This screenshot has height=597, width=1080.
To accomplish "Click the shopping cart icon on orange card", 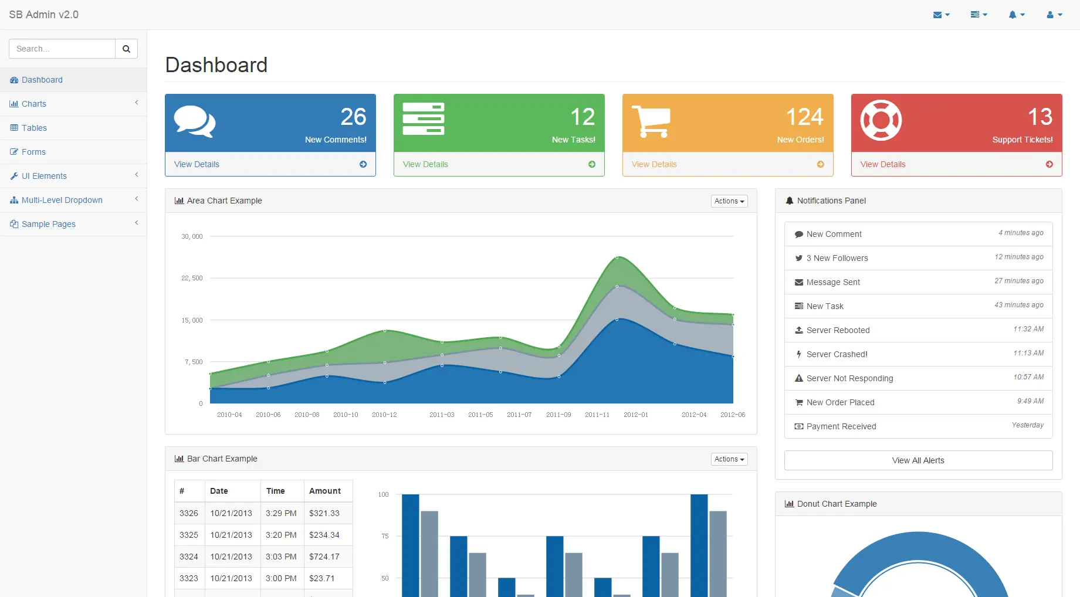I will (651, 121).
